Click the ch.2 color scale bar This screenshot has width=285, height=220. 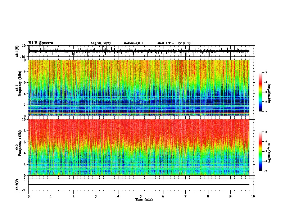261,151
